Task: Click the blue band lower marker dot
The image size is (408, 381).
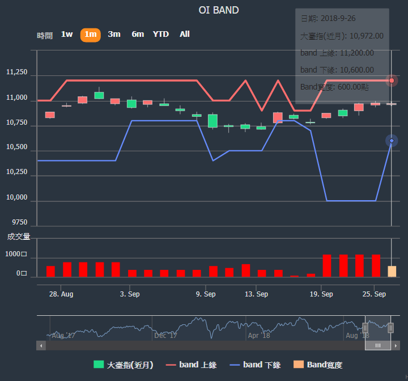Action: tap(392, 141)
